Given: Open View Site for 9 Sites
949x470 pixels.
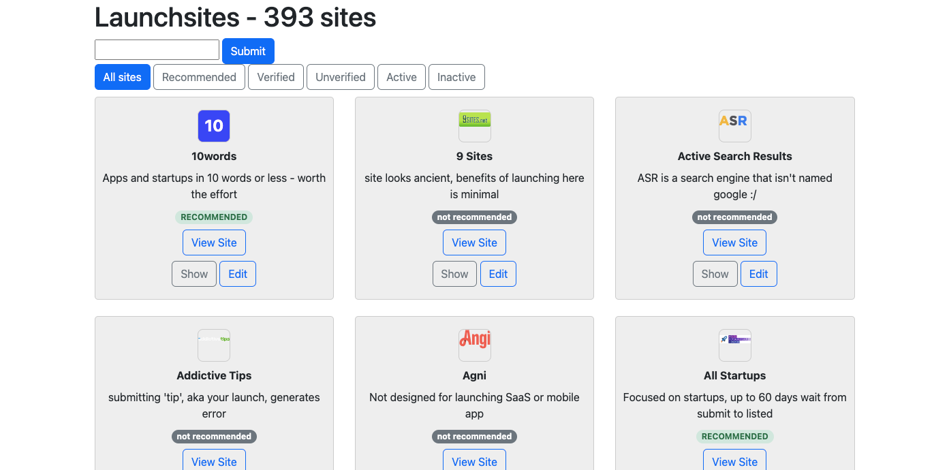Looking at the screenshot, I should (474, 242).
